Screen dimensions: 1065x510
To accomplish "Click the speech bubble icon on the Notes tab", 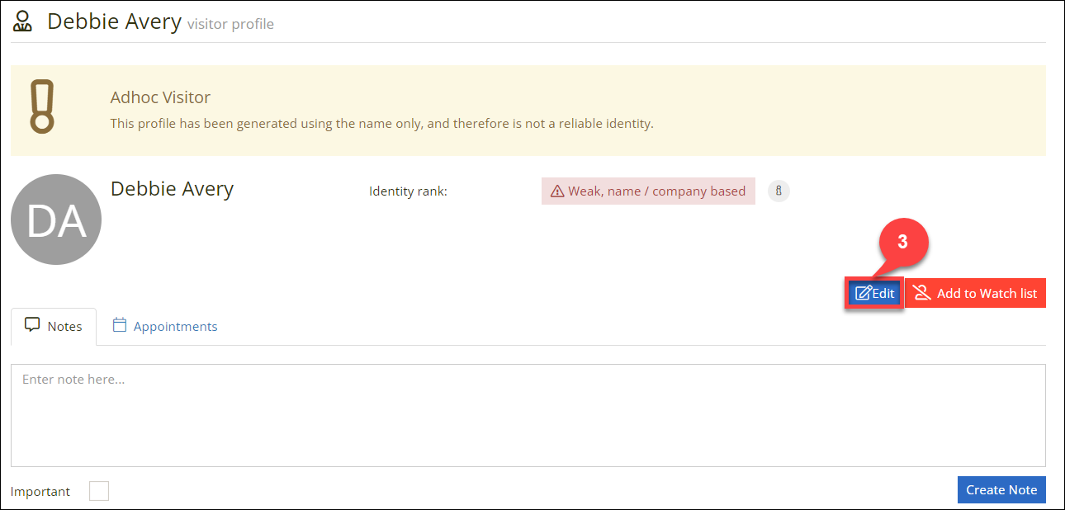I will click(32, 325).
